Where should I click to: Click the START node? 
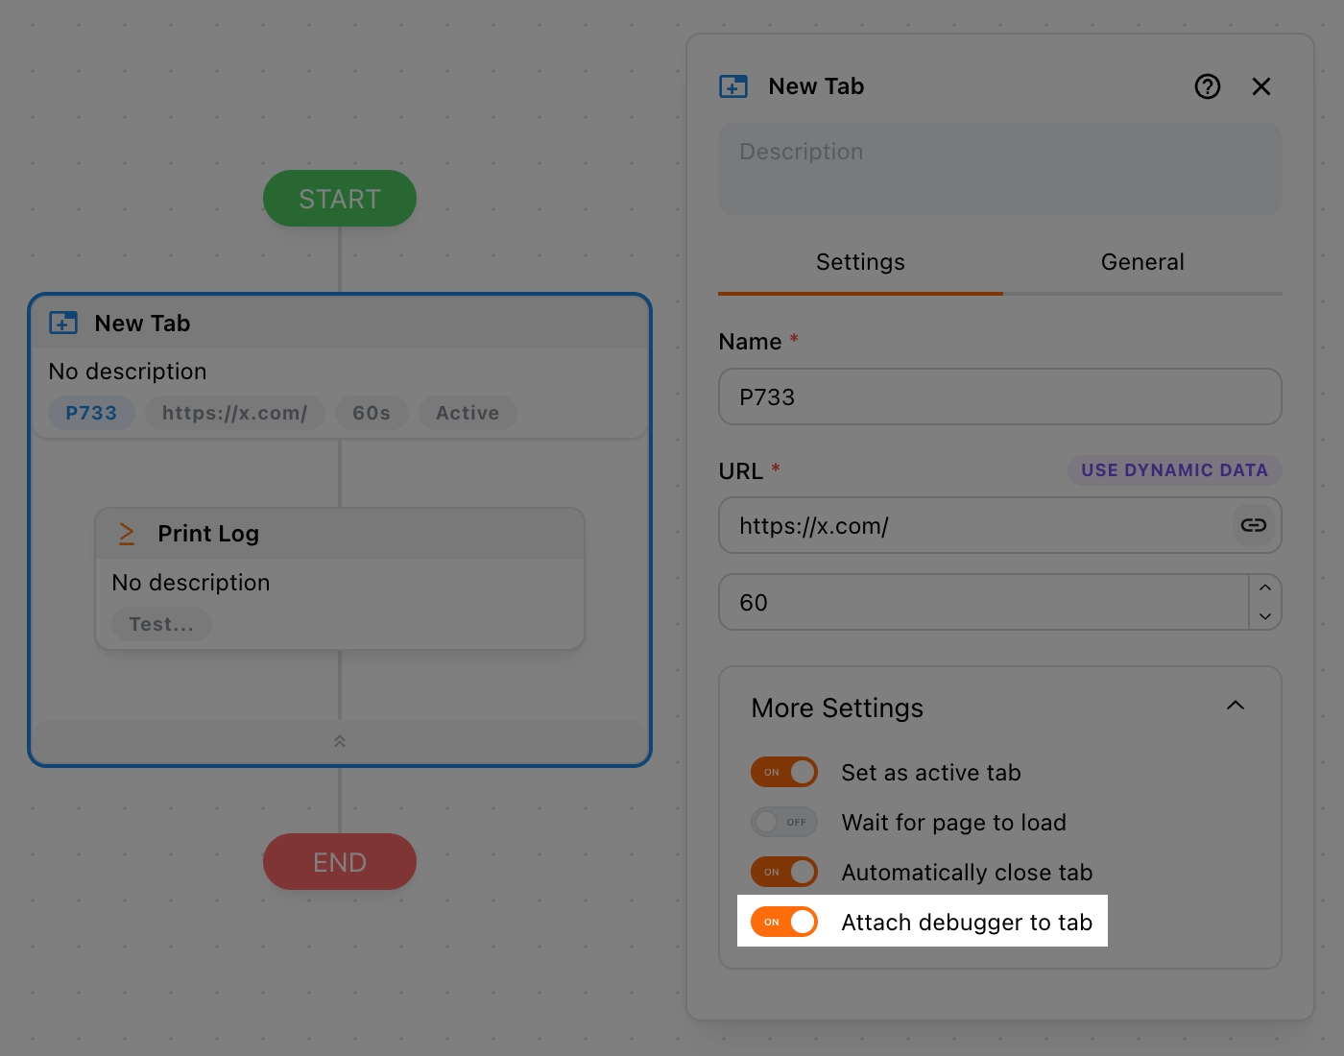point(340,199)
